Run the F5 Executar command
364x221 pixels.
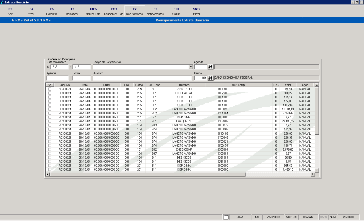[51, 11]
